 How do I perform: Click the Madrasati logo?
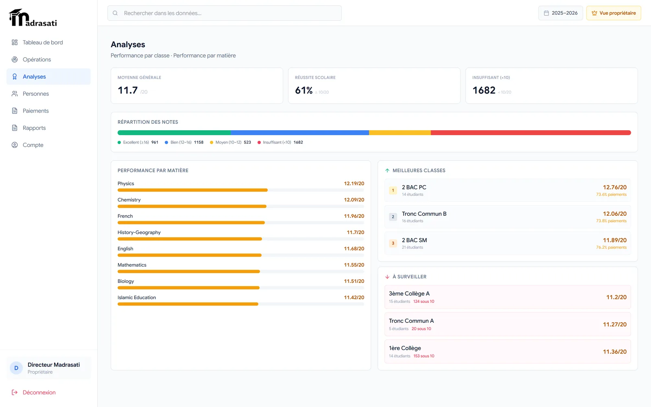coord(33,18)
